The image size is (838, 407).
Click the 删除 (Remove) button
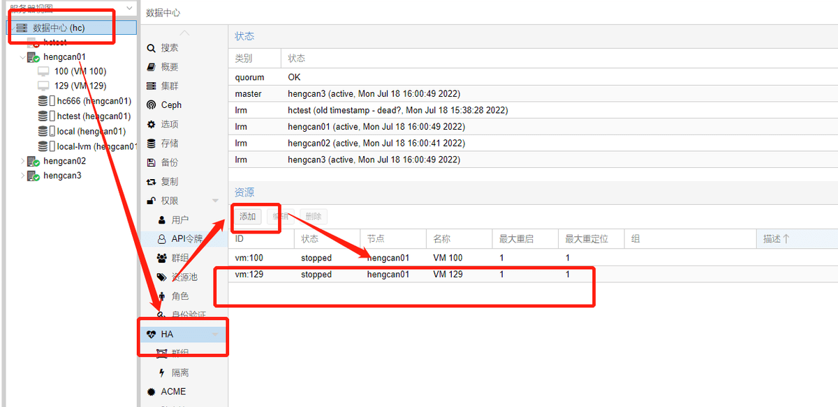pos(314,217)
